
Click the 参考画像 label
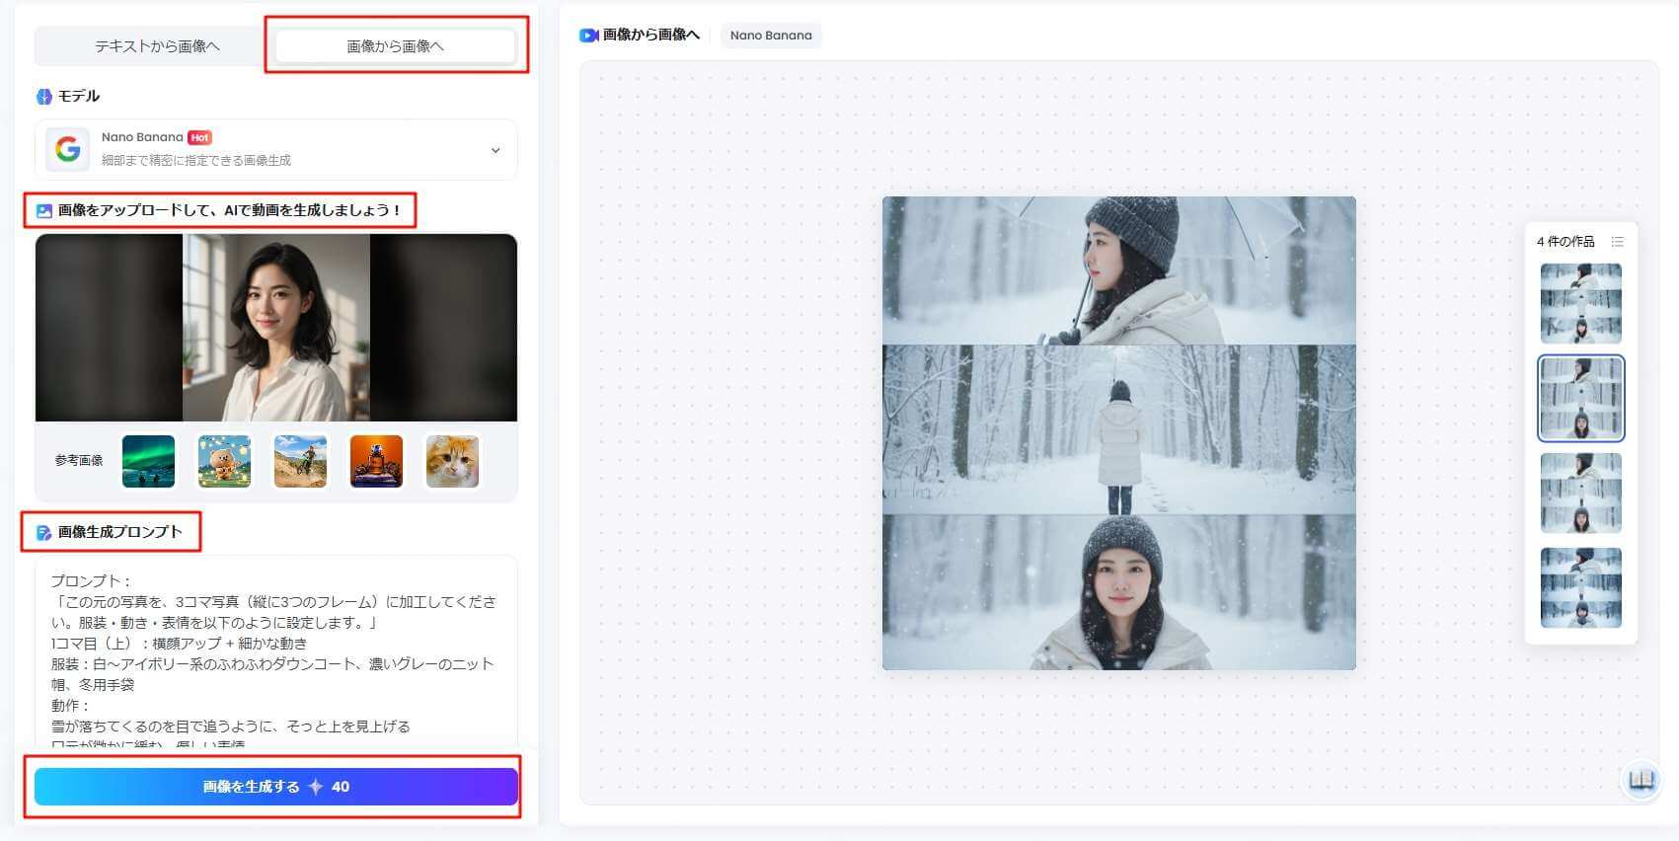(x=79, y=461)
